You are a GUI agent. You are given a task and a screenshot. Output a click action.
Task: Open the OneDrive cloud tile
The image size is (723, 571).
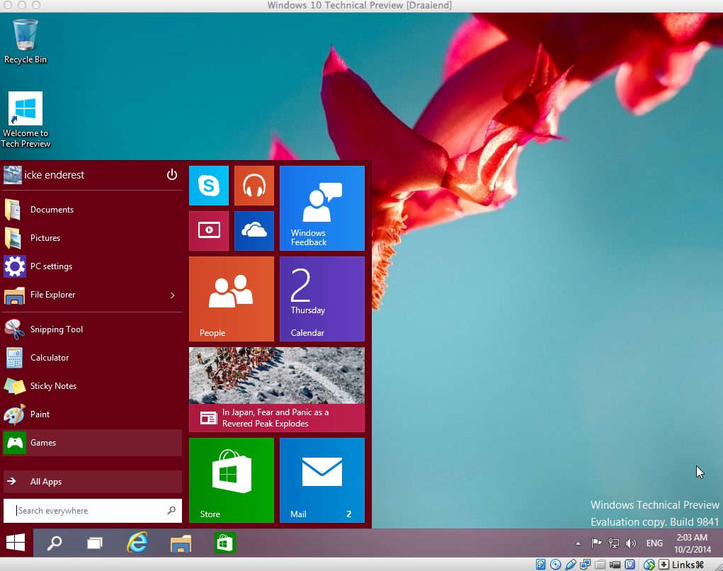254,230
